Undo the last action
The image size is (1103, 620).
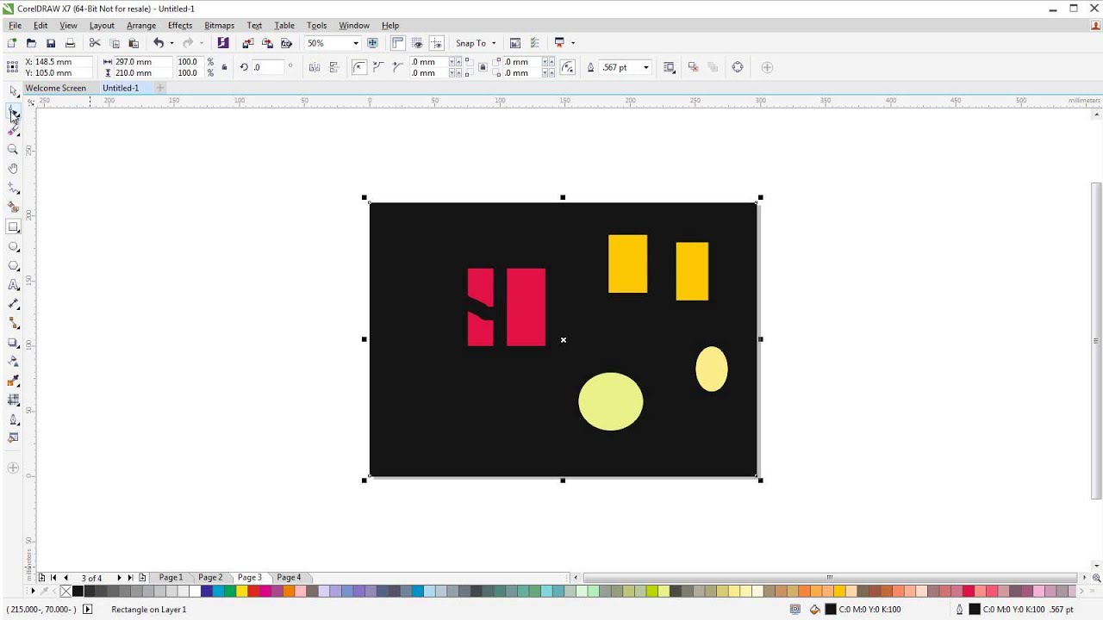click(x=159, y=43)
